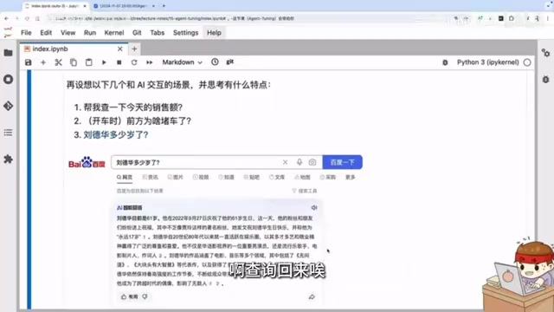The height and width of the screenshot is (312, 554).
Task: Select the 网页 results tab
Action: point(125,177)
